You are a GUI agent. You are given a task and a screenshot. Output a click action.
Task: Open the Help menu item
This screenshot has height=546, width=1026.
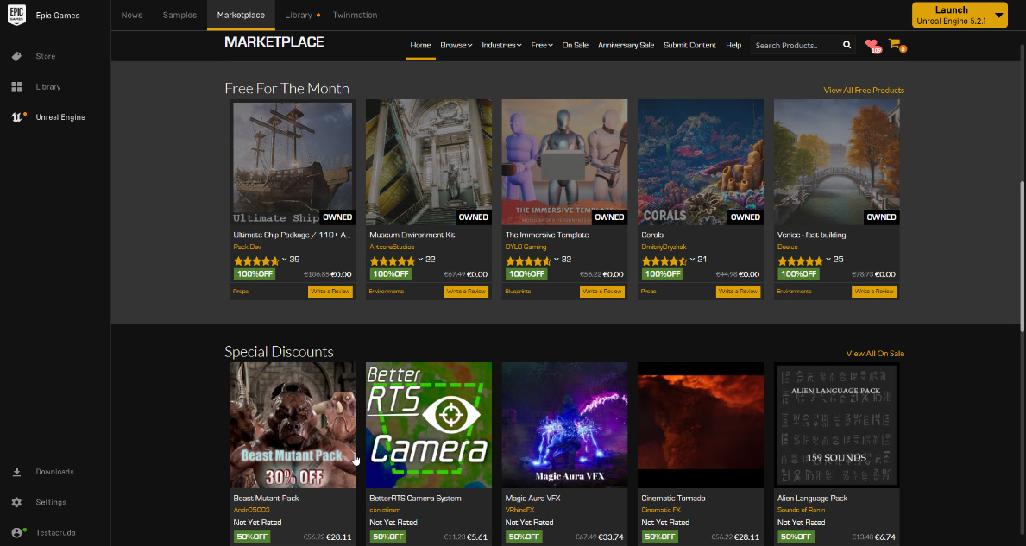tap(733, 45)
